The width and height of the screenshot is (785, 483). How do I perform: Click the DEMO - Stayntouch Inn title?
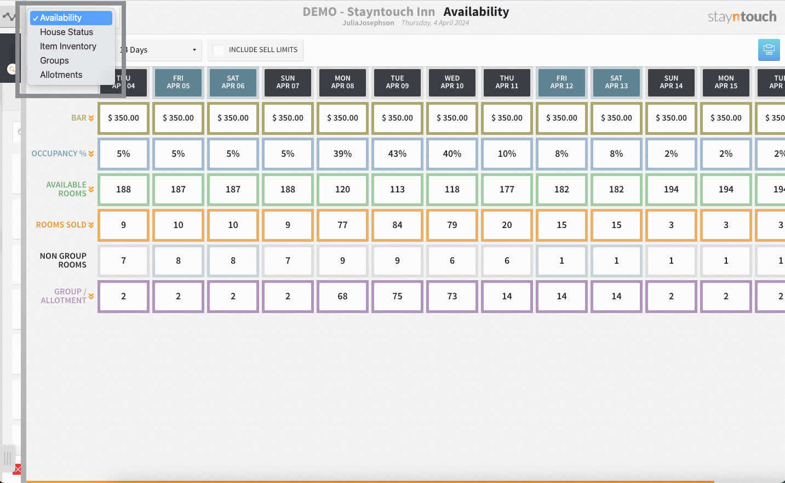pyautogui.click(x=369, y=12)
